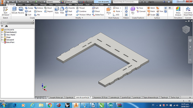Switch to Cajuela.ipt document tab
This screenshot has height=108, width=193.
69,97
